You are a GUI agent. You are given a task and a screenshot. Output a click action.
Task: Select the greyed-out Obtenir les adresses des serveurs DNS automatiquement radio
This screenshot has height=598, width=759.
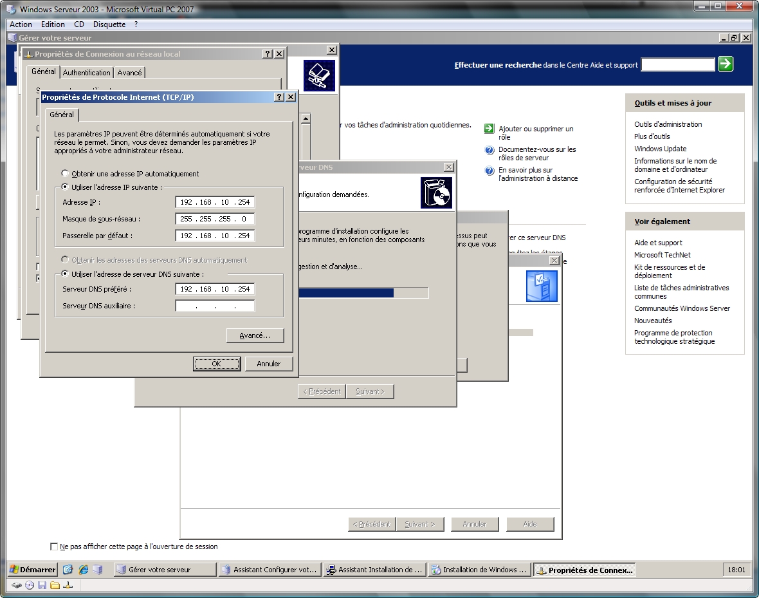point(65,260)
